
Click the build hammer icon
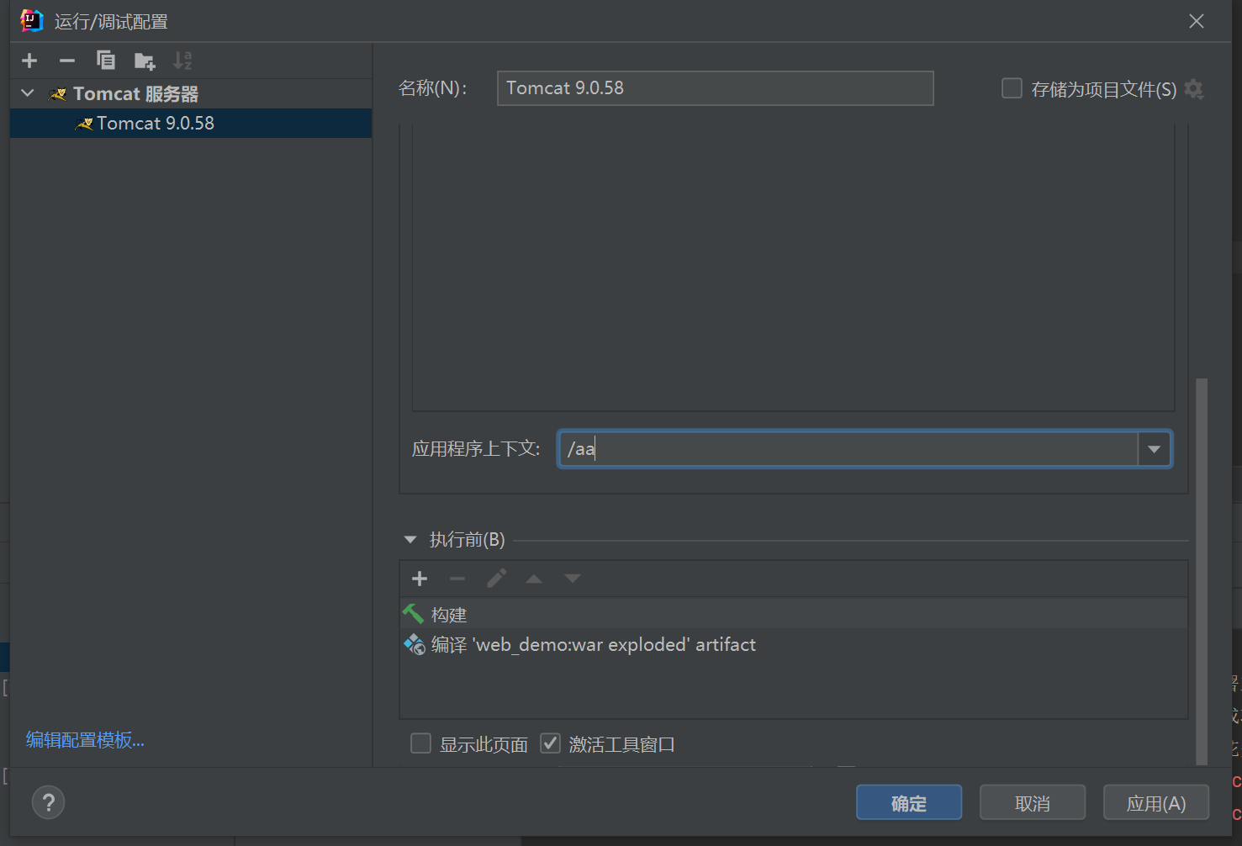tap(413, 615)
